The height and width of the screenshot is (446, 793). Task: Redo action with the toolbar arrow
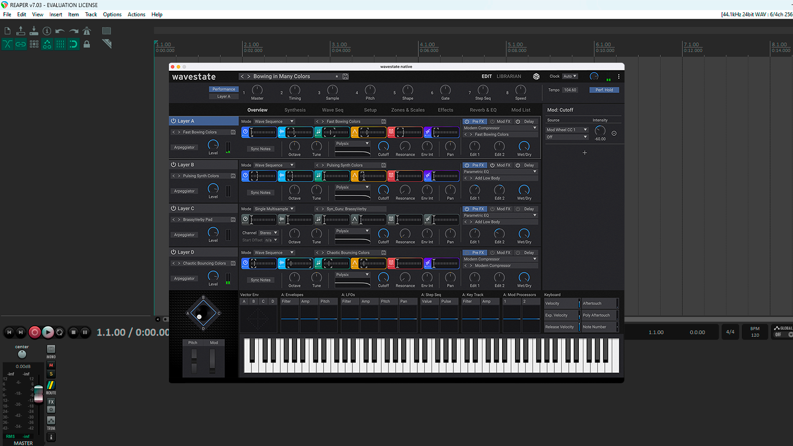74,31
